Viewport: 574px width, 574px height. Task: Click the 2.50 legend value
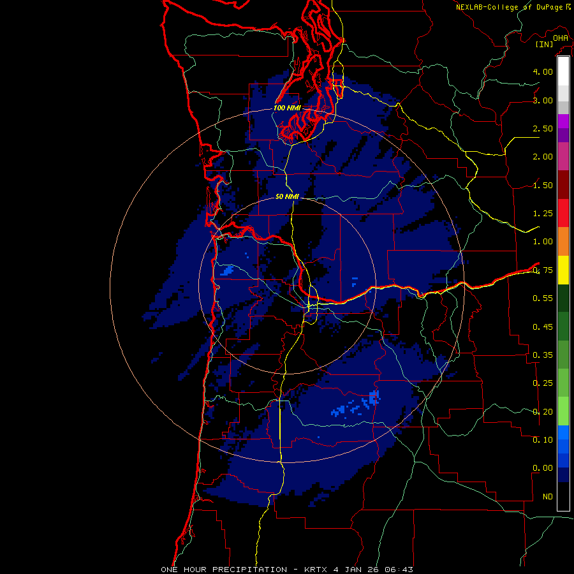click(x=543, y=128)
